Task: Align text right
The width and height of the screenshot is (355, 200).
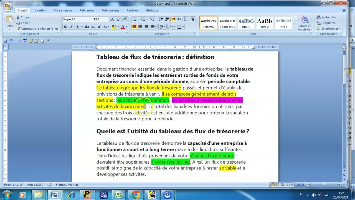Action: (x=146, y=27)
